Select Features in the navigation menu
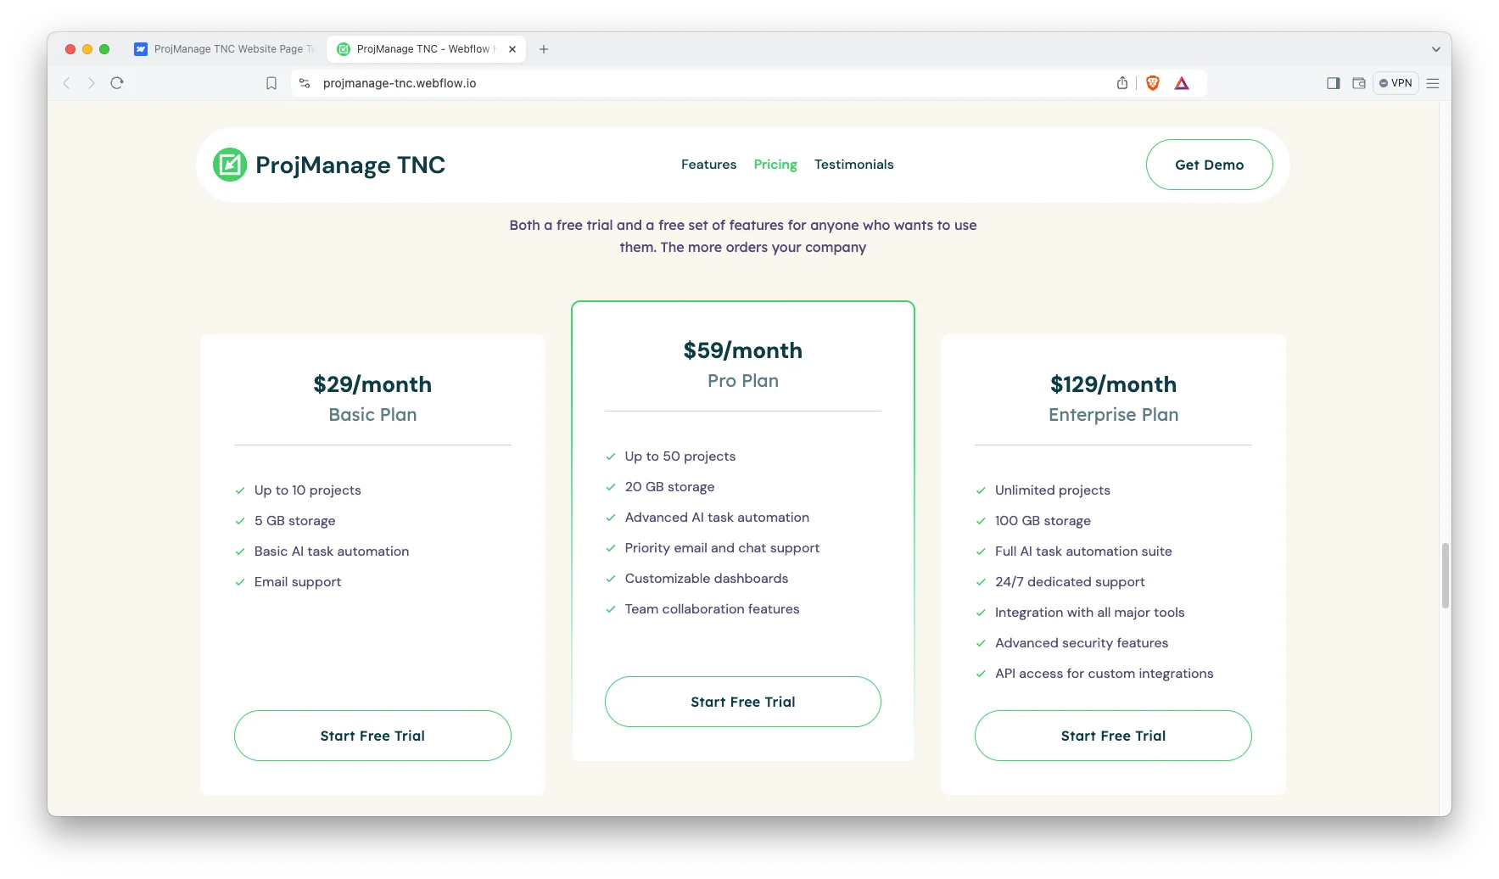This screenshot has height=879, width=1499. click(708, 165)
